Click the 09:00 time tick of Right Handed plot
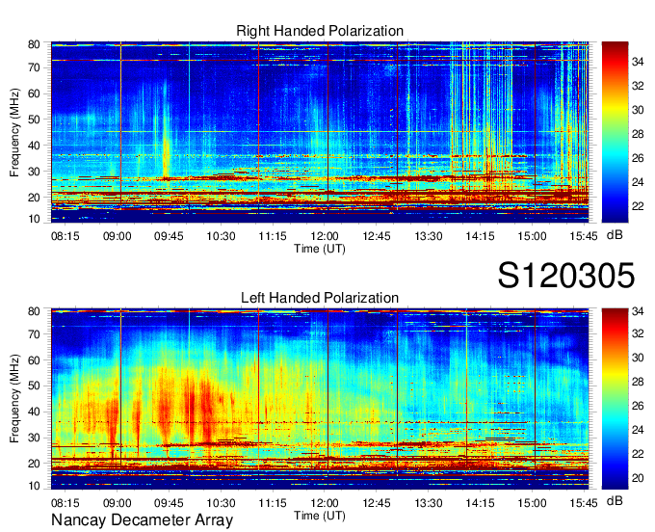Viewport: 655px width, 532px height. click(x=117, y=236)
